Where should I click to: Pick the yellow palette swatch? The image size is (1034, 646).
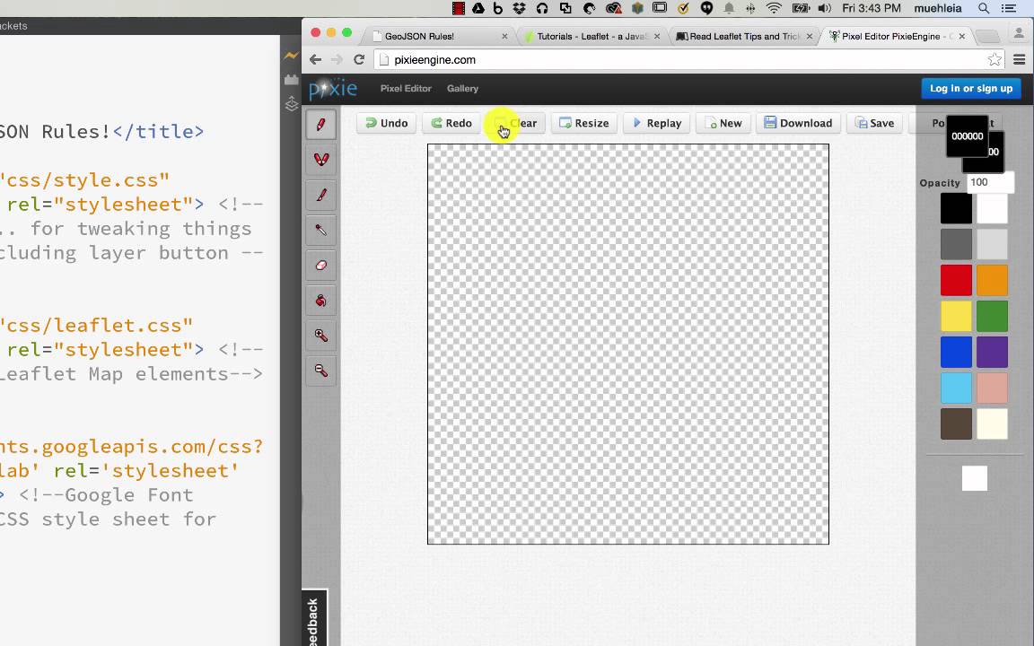[x=956, y=316]
